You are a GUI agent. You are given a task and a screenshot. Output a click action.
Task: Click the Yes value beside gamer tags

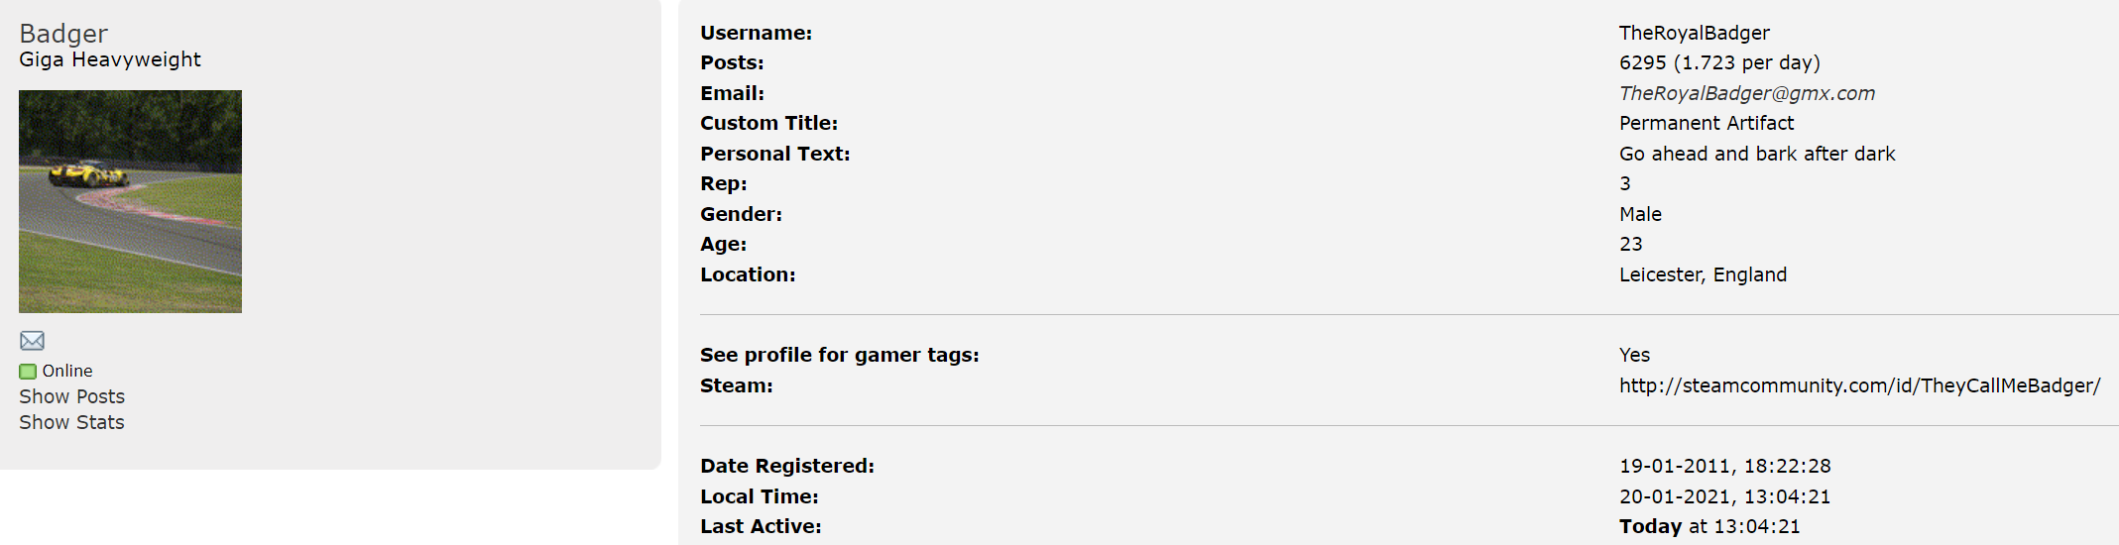(1634, 355)
